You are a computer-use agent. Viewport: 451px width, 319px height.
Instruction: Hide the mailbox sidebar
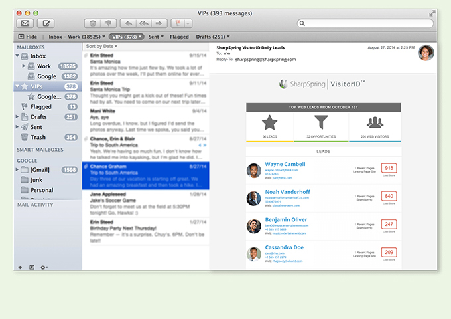[28, 36]
